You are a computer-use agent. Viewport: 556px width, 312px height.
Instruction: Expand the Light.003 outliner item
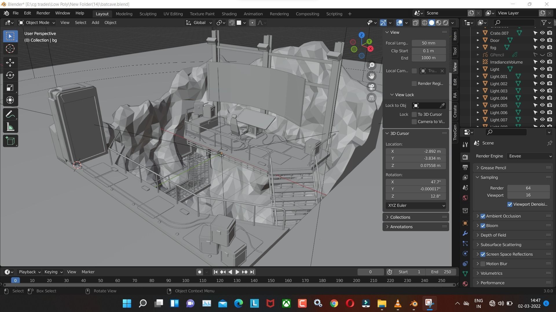click(478, 91)
